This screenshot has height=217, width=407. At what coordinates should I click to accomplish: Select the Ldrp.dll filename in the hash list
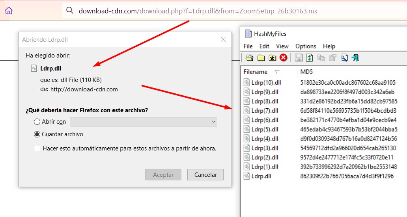click(x=261, y=176)
